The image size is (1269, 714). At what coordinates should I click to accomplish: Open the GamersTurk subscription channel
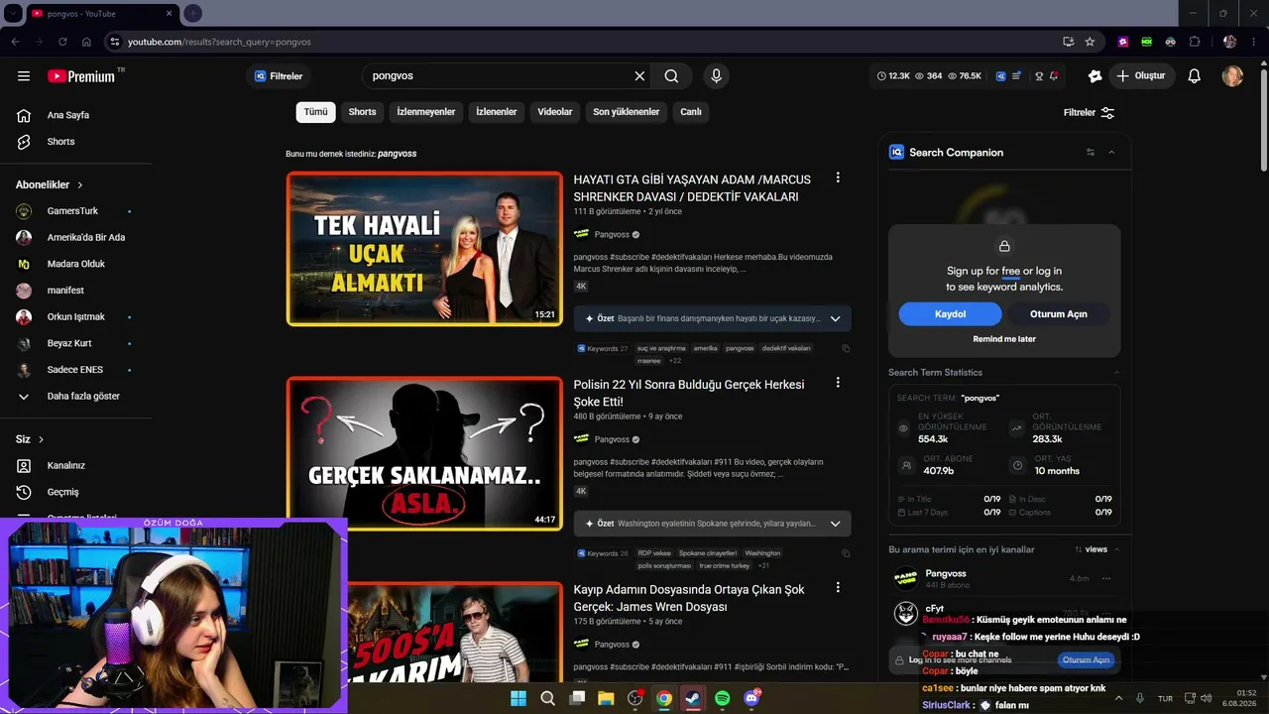(72, 211)
